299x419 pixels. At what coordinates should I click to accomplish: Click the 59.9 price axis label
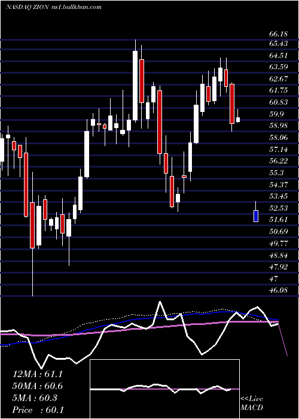tap(276, 114)
